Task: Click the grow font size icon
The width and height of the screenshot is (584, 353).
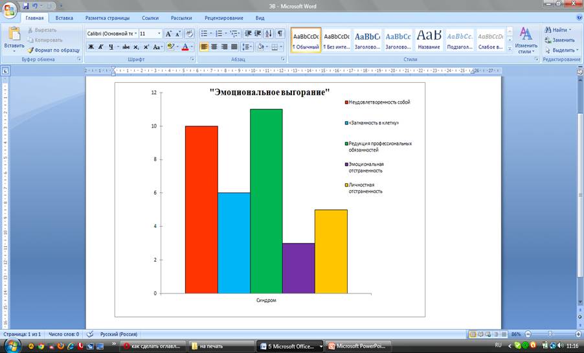Action: (169, 34)
